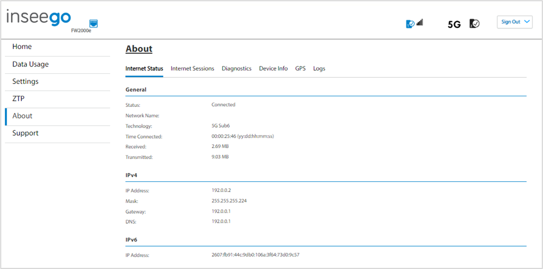Select the GPS tab
This screenshot has height=269, width=543.
pos(300,69)
